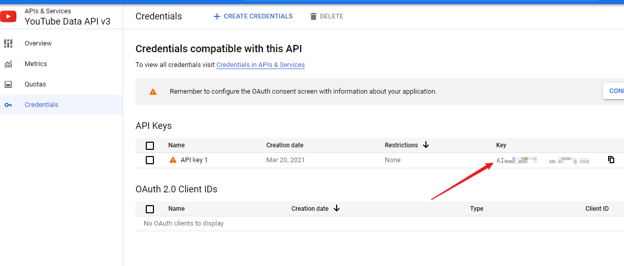Click the YouTube logo icon
This screenshot has width=624, height=266.
point(8,16)
